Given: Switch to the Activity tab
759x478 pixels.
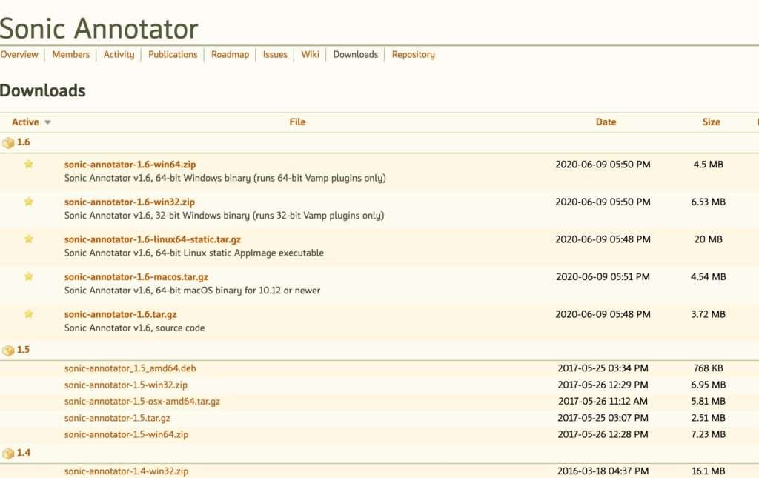Looking at the screenshot, I should 119,54.
